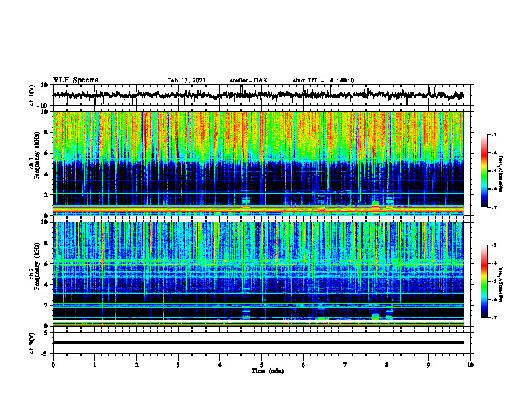The height and width of the screenshot is (409, 530).
Task: Click the "2" kHz tick of ch.2 spectrogram
Action: click(46, 305)
